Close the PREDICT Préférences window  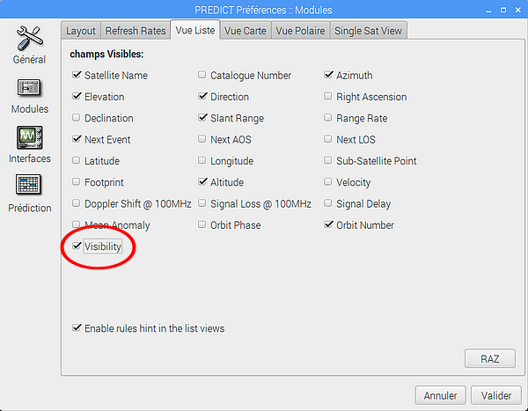point(518,10)
